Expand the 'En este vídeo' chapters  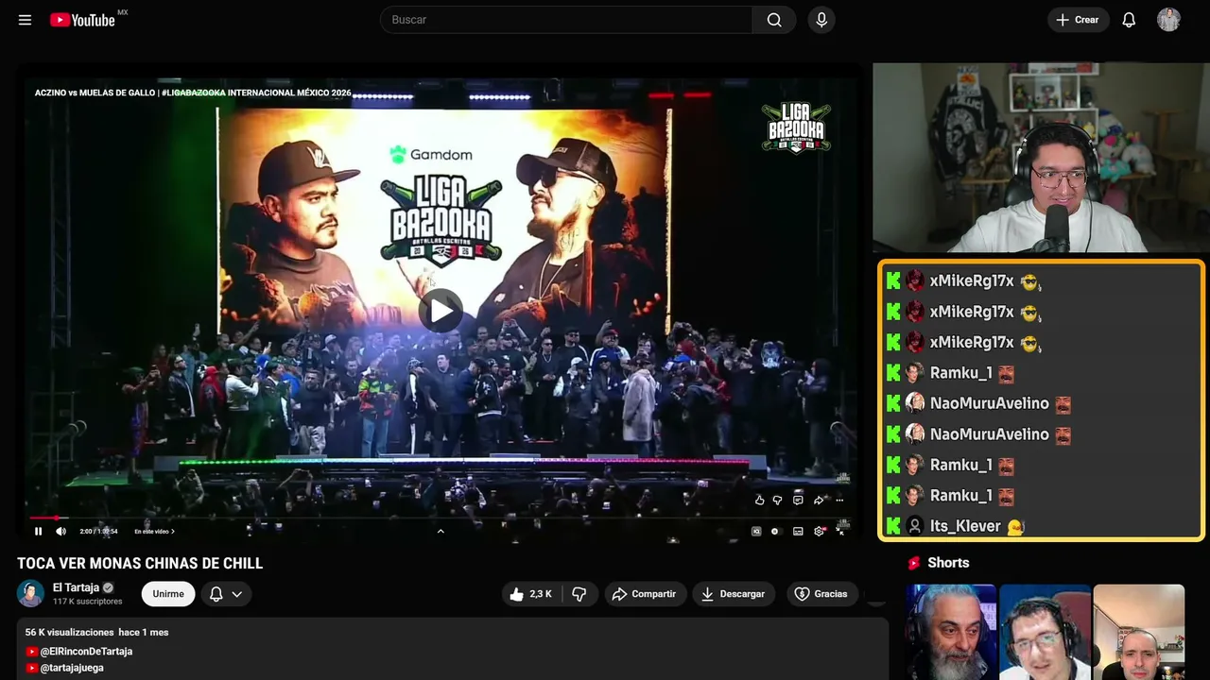[154, 532]
